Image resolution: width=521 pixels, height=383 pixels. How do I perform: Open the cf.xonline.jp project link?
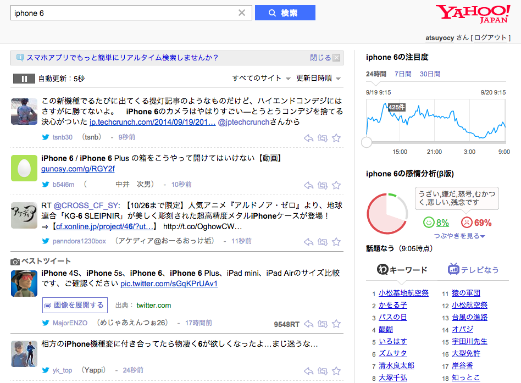[x=104, y=226]
